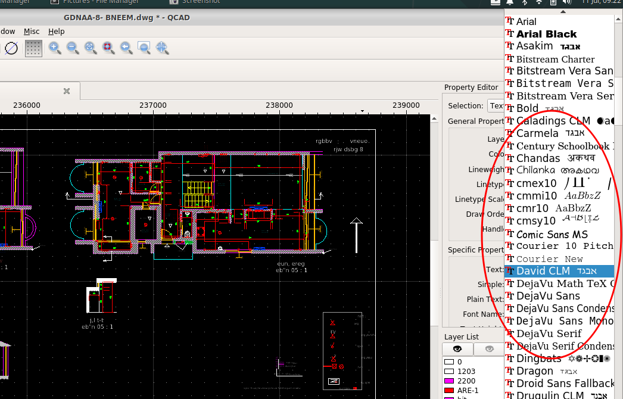The height and width of the screenshot is (399, 623).
Task: Click the 'eun, ereg' label under floor plan
Action: coord(291,263)
